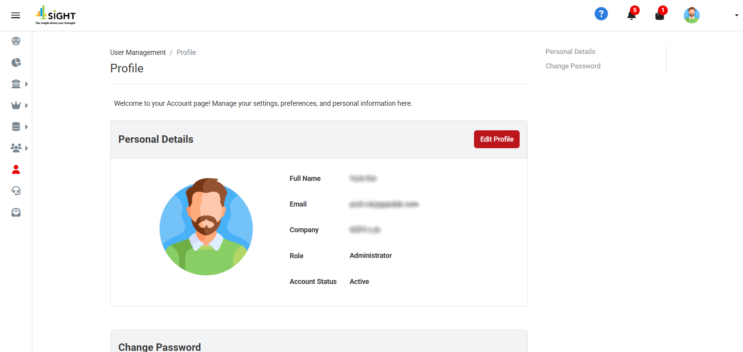Click the bank institution sidebar icon
Screen dimensions: 743x352
(x=16, y=84)
